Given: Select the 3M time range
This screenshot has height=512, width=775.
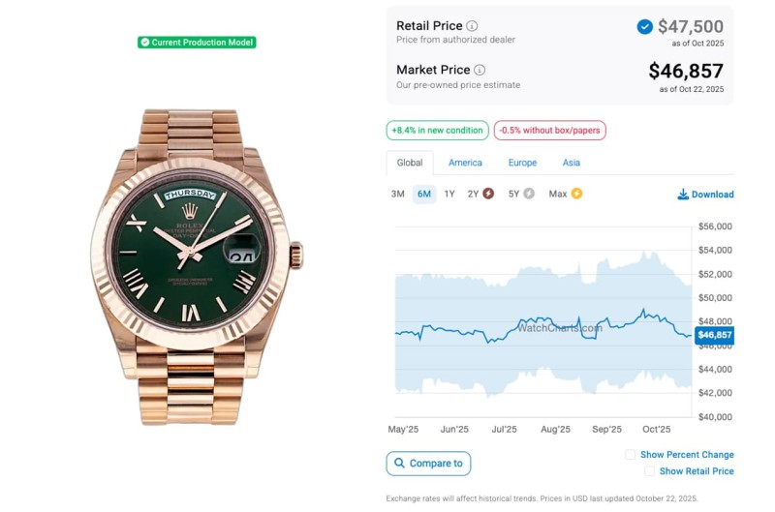Looking at the screenshot, I should pyautogui.click(x=397, y=194).
